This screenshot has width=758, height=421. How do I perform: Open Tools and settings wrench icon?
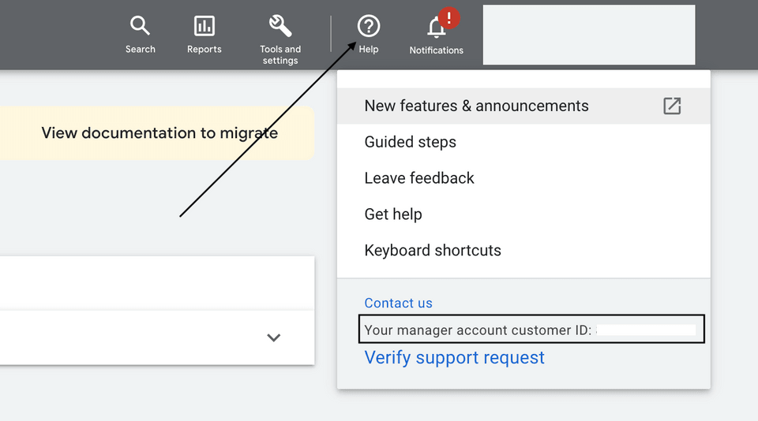pyautogui.click(x=280, y=25)
